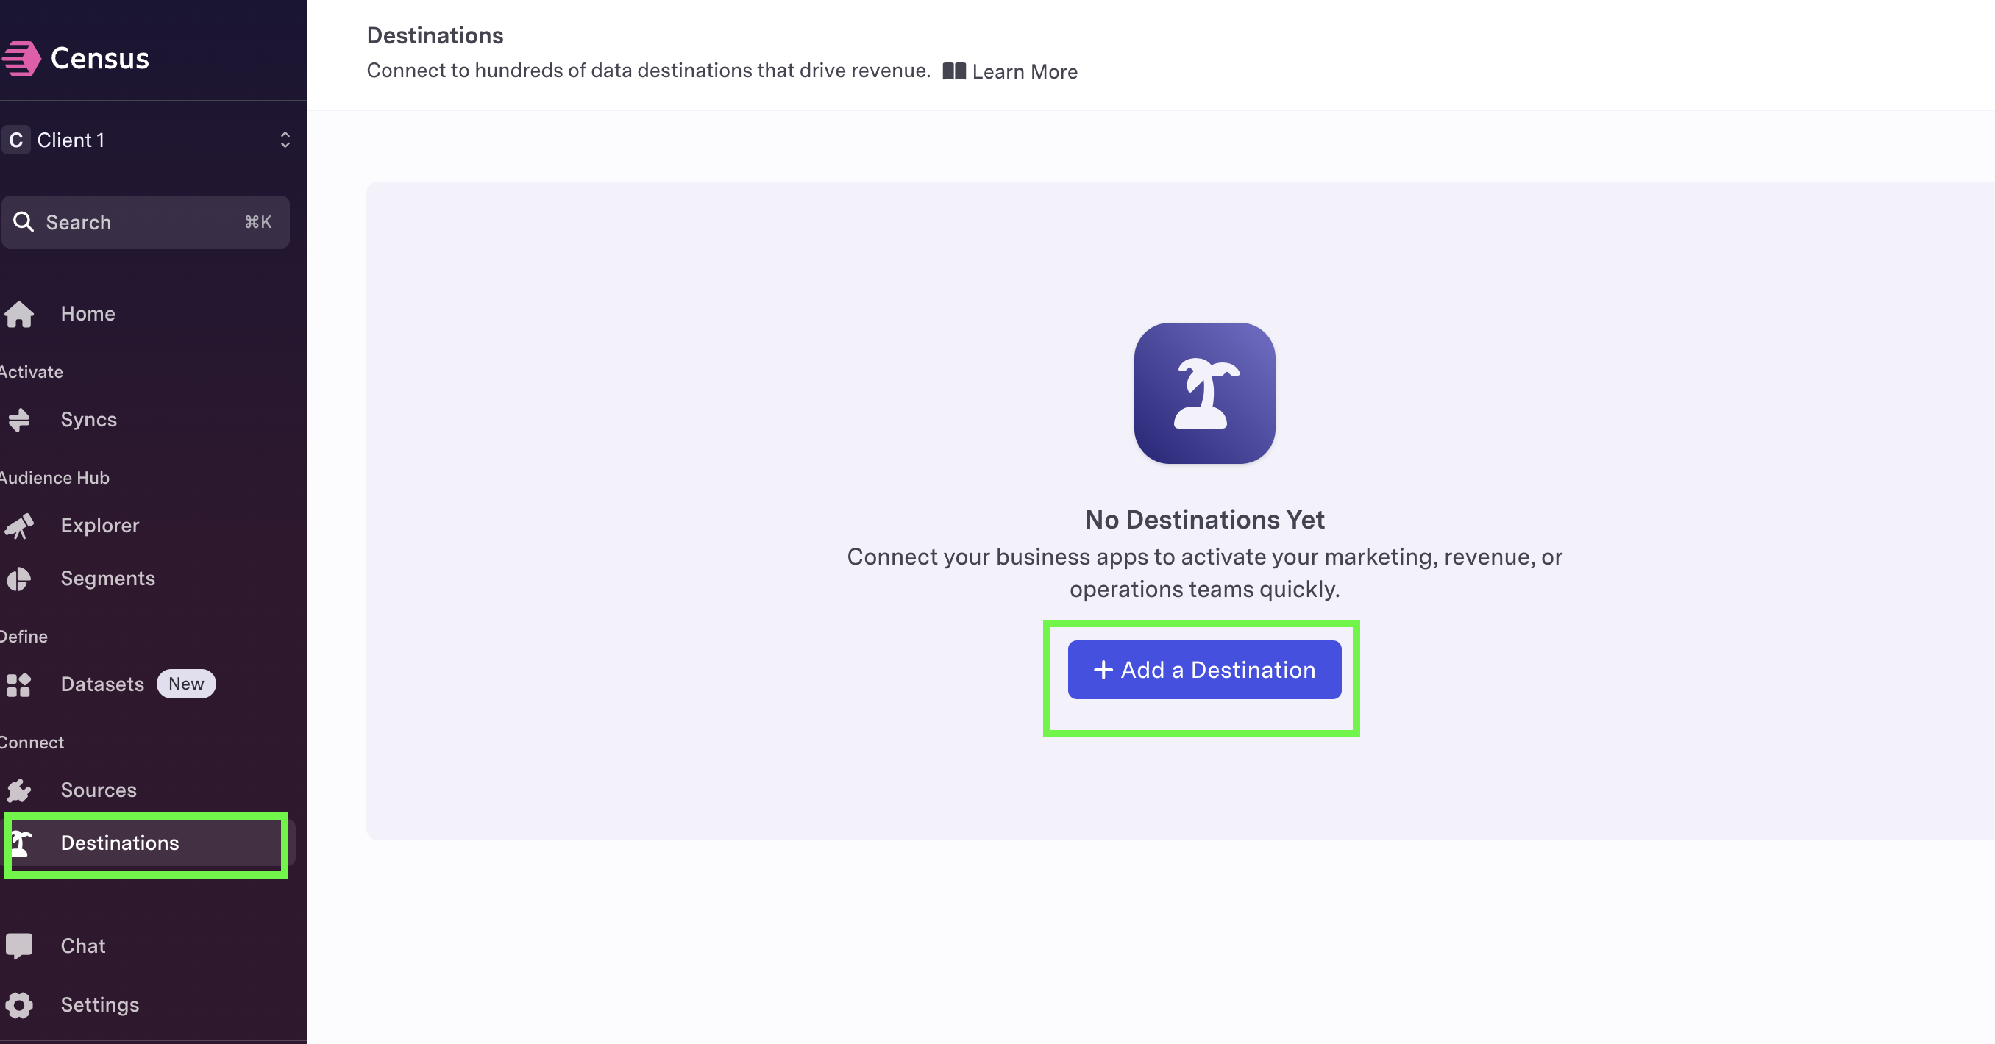Click the Chat bubble icon

(x=18, y=946)
